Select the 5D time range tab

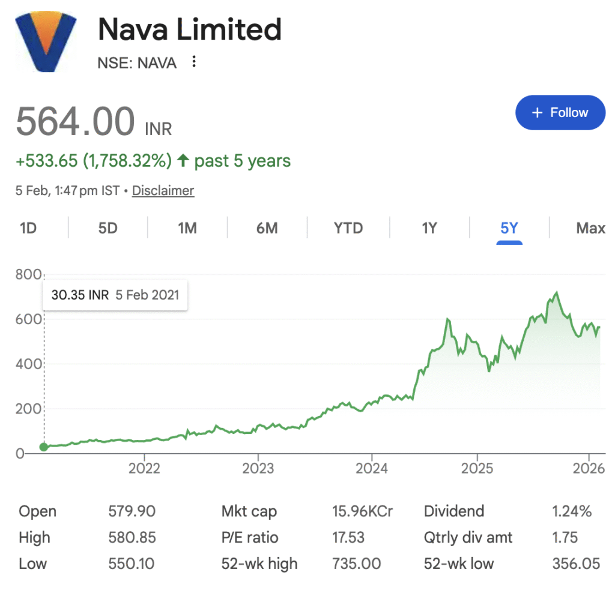pos(108,228)
